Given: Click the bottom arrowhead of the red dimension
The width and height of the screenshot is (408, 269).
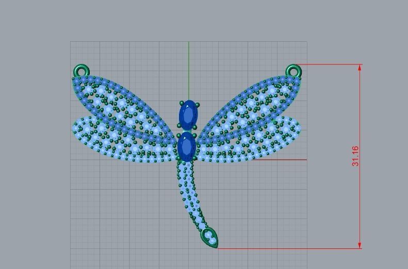Looking at the screenshot, I should tap(360, 245).
